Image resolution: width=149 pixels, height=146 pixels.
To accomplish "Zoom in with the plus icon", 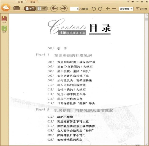I will point(108,9).
